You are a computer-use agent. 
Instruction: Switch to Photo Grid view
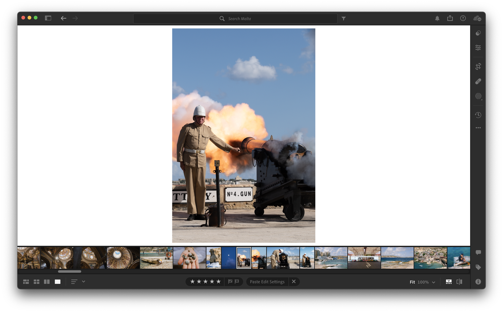[x=26, y=282]
